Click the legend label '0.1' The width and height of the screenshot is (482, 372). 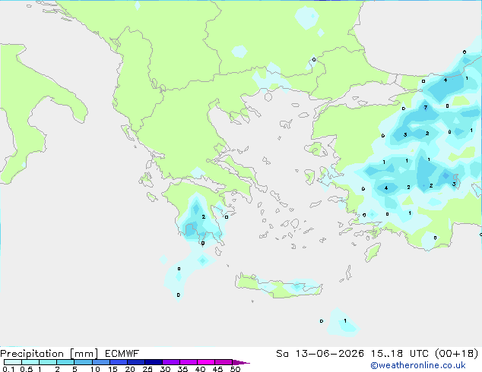pos(8,369)
